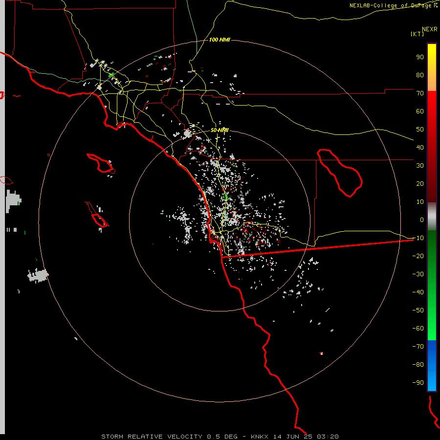Click the isolated red-white echo in the southeast
Viewport: 440px width, 440px height.
point(321,353)
